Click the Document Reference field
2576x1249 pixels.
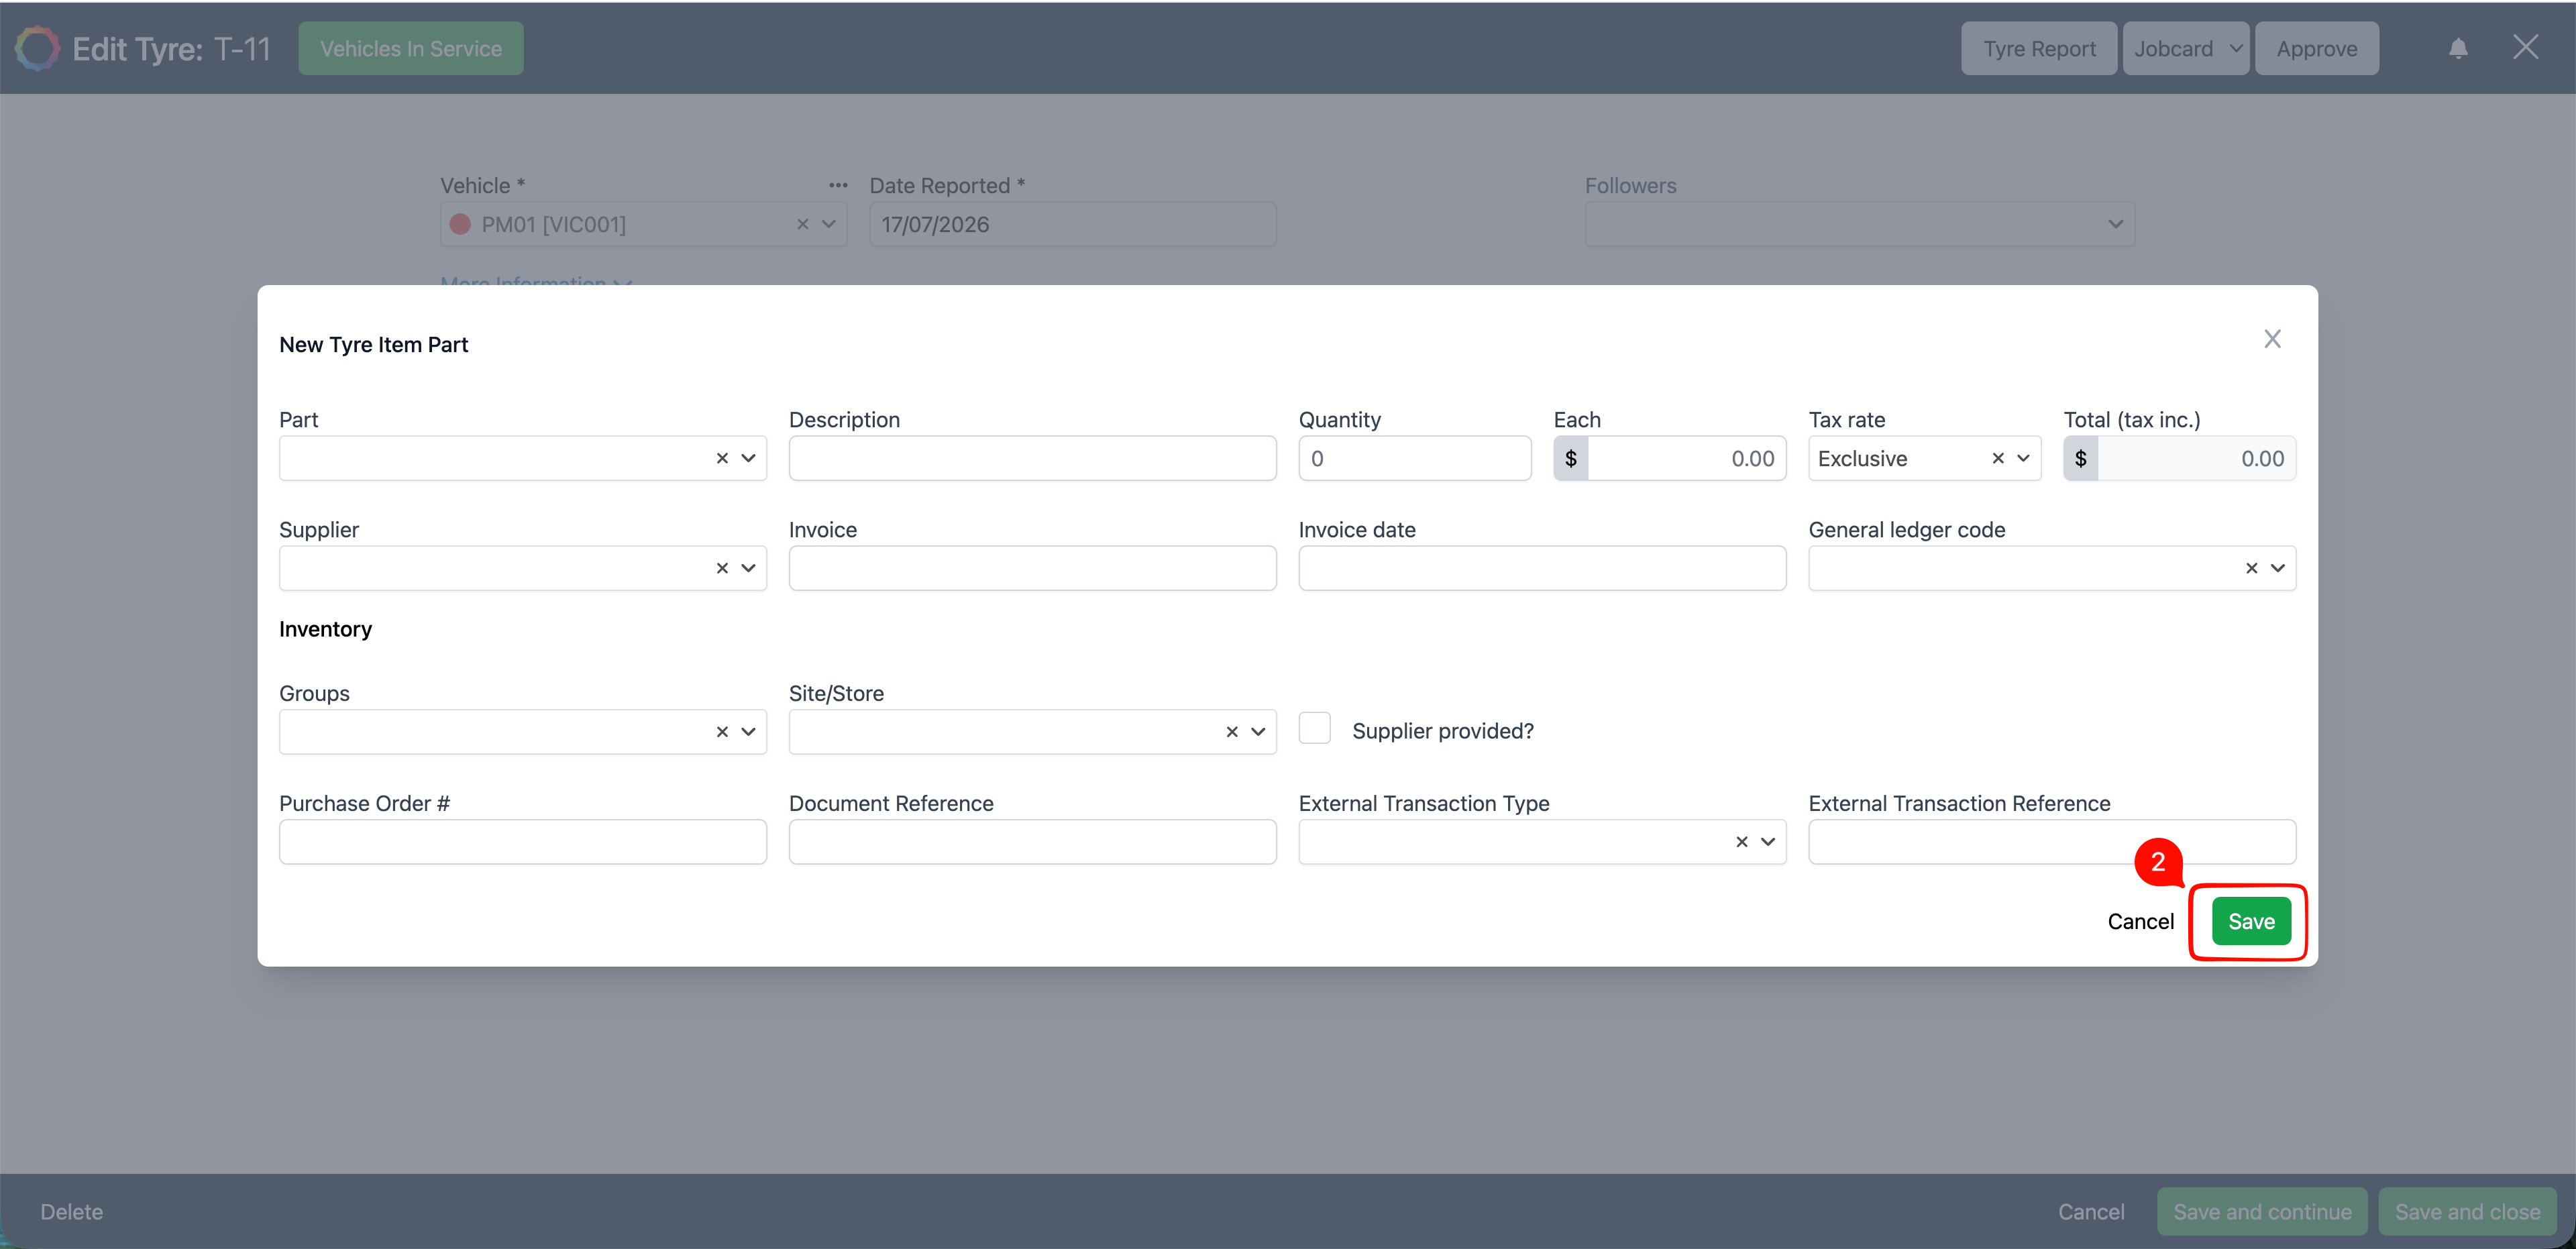coord(1032,842)
